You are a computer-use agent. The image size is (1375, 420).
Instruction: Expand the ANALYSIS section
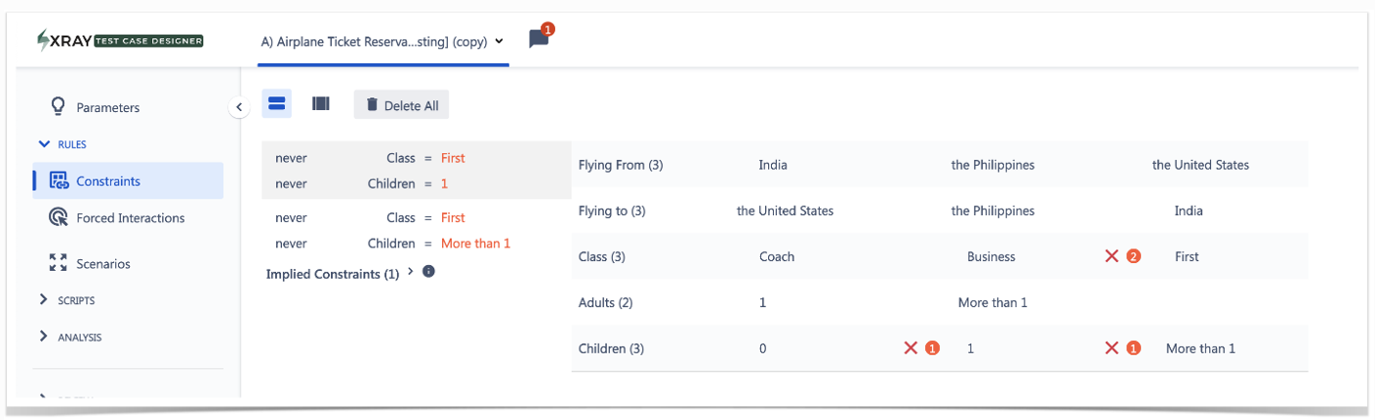[x=44, y=336]
